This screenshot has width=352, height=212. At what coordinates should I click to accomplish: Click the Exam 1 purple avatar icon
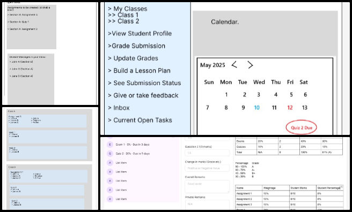coord(110,145)
